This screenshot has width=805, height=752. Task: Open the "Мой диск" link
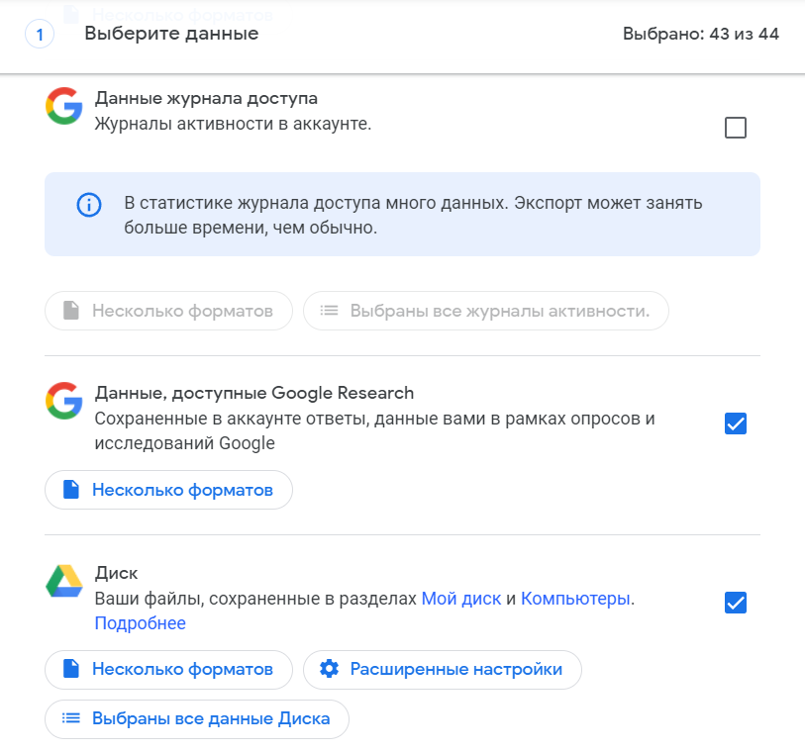(x=461, y=599)
